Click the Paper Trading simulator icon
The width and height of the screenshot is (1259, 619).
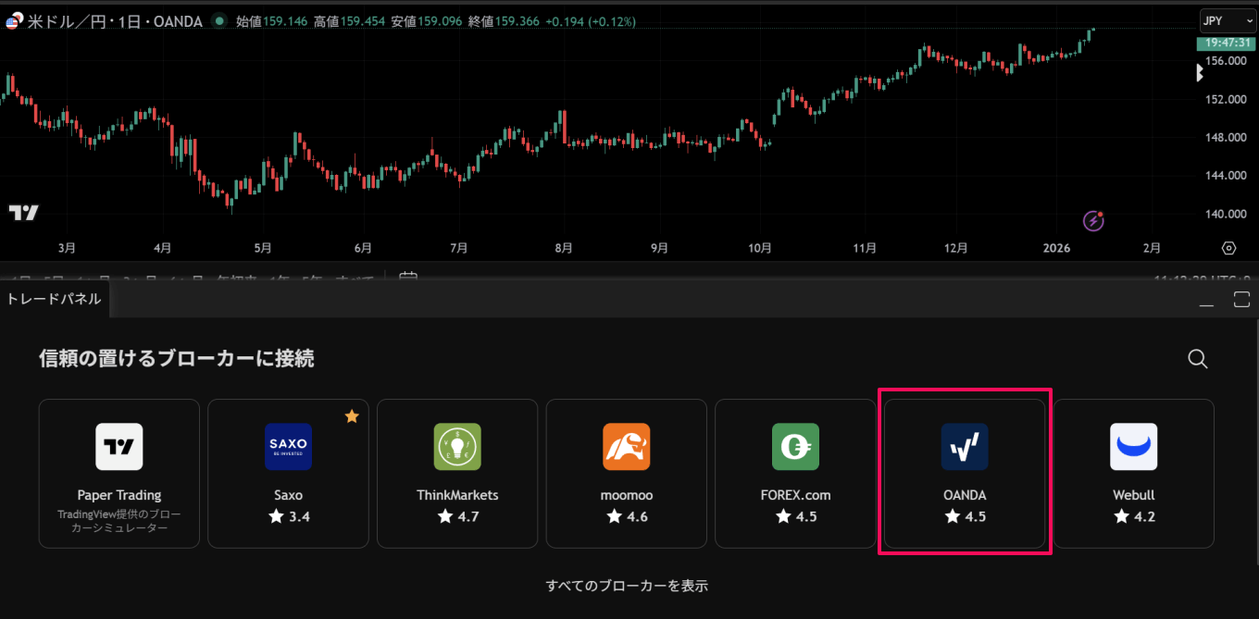118,447
